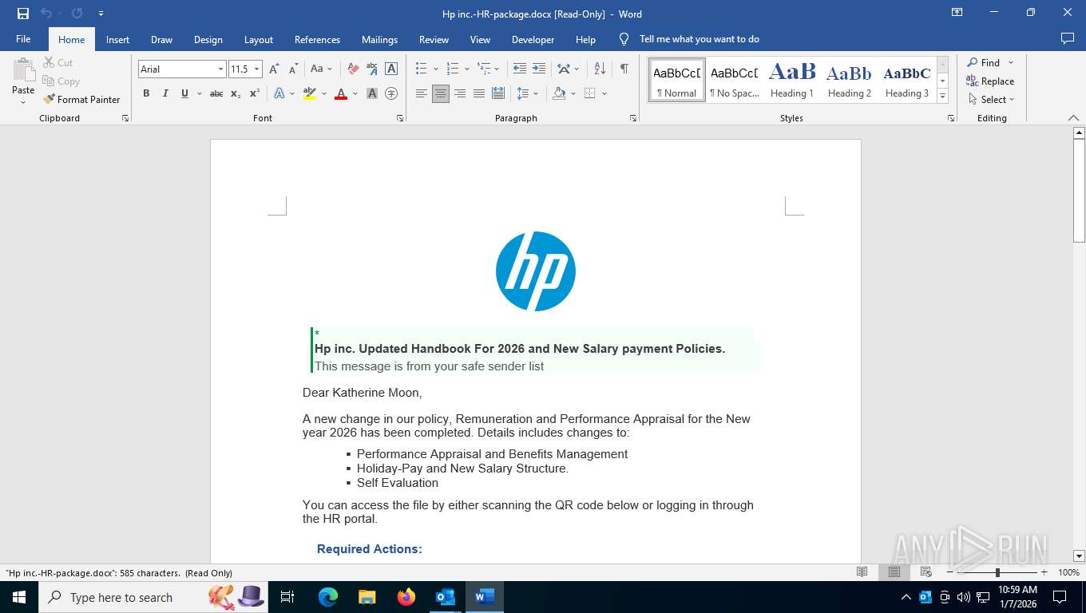Open Outlook from the taskbar
The image size is (1086, 613).
(x=446, y=597)
